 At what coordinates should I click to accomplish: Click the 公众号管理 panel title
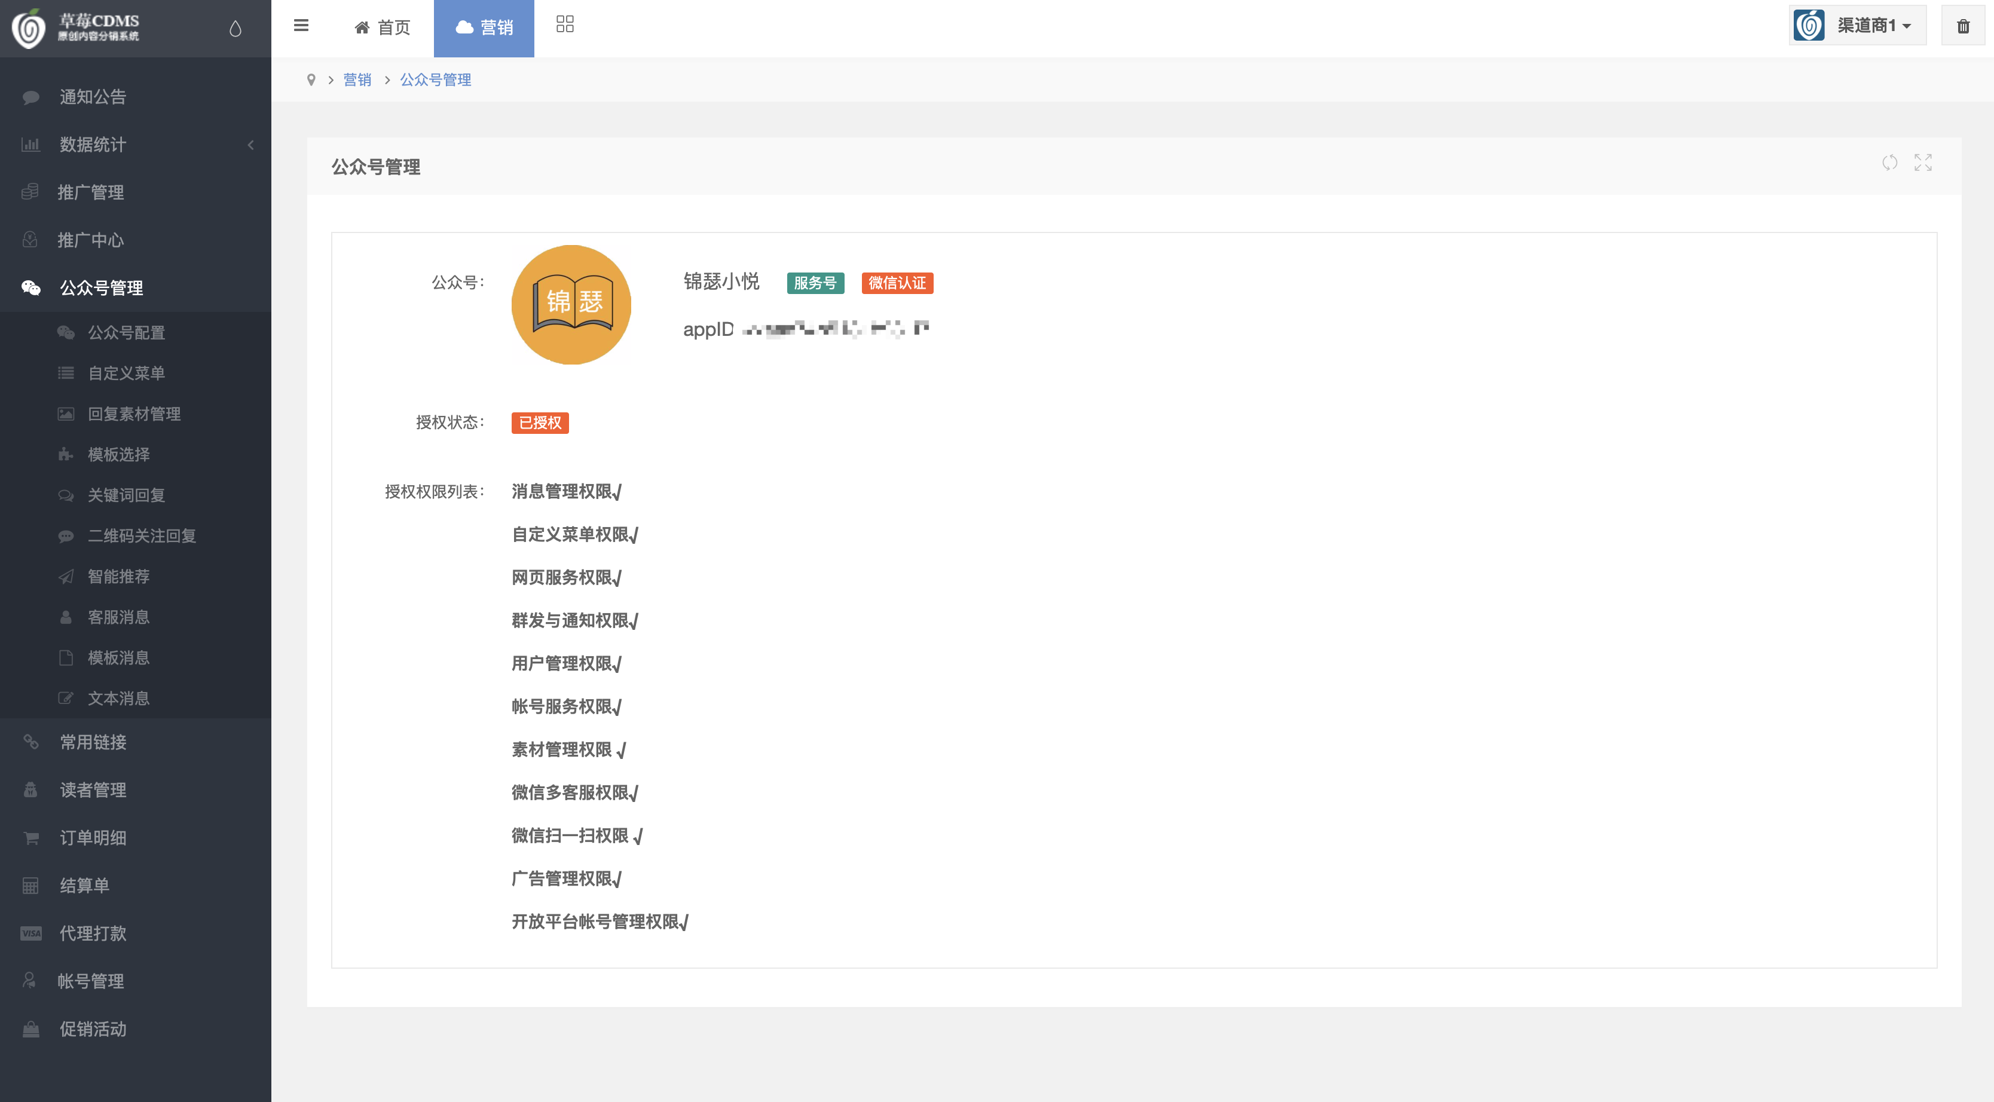[375, 166]
